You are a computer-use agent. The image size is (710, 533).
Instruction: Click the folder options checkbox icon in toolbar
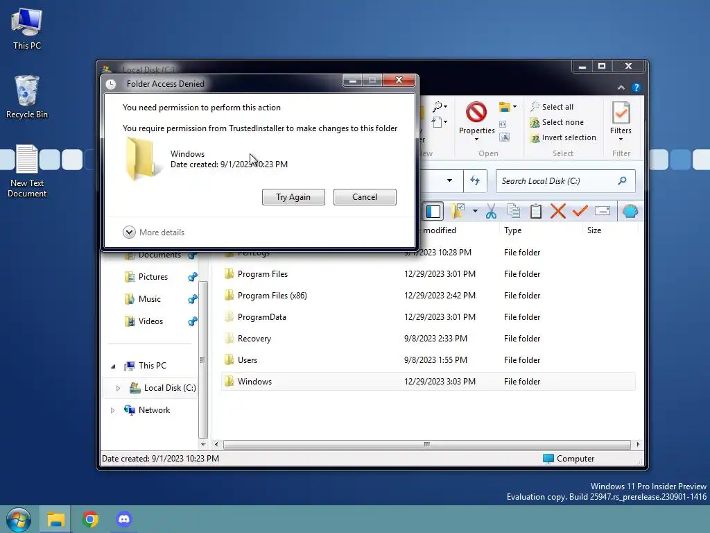point(458,211)
